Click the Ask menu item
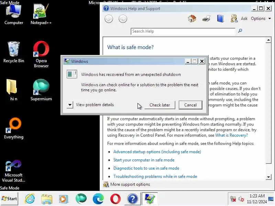Viewport: 275px width, 206px height. (244, 19)
